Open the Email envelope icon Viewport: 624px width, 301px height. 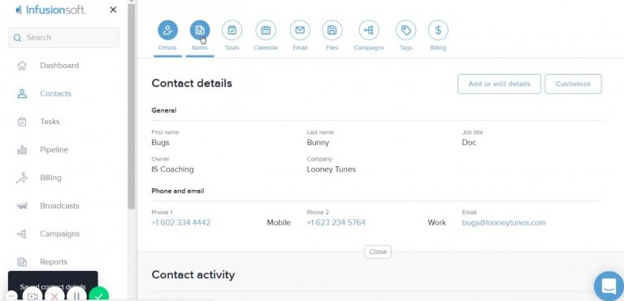tap(300, 30)
